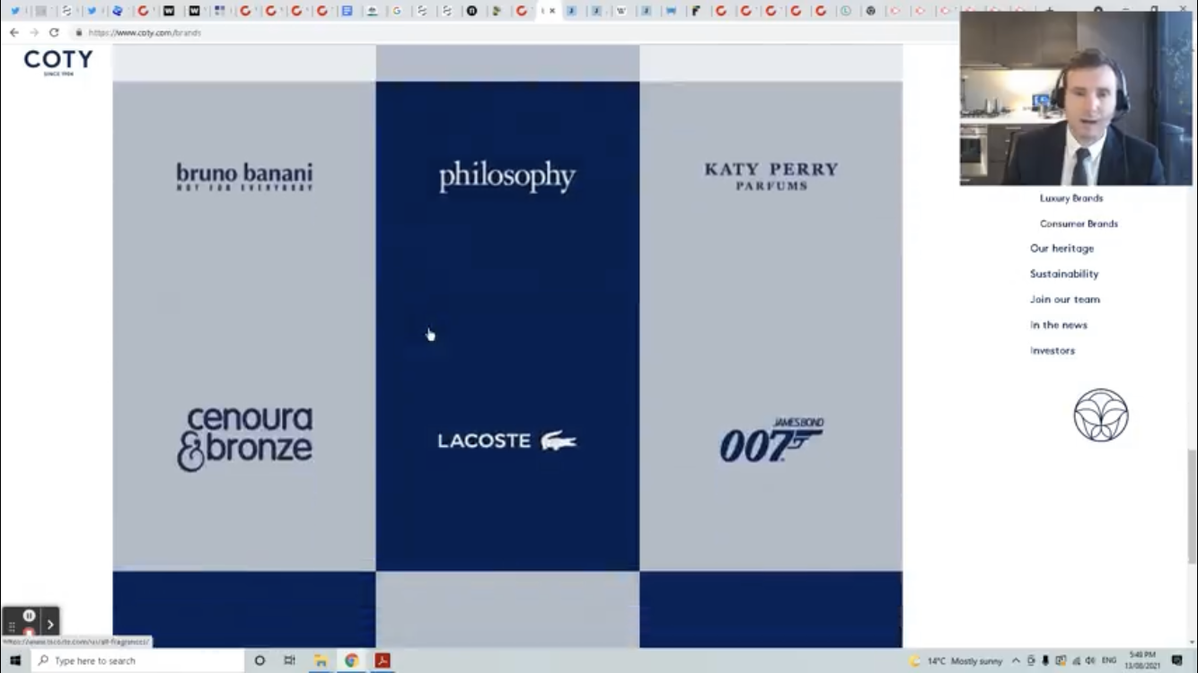Open the taskbar clock and calendar
Image resolution: width=1198 pixels, height=673 pixels.
coord(1141,661)
